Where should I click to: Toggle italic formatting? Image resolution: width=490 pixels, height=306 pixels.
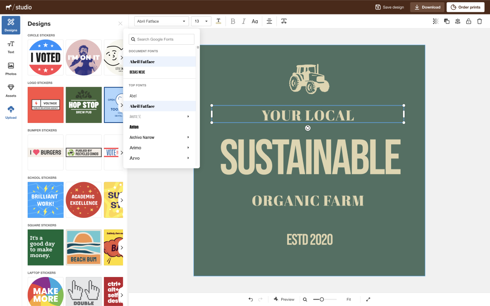pyautogui.click(x=244, y=21)
